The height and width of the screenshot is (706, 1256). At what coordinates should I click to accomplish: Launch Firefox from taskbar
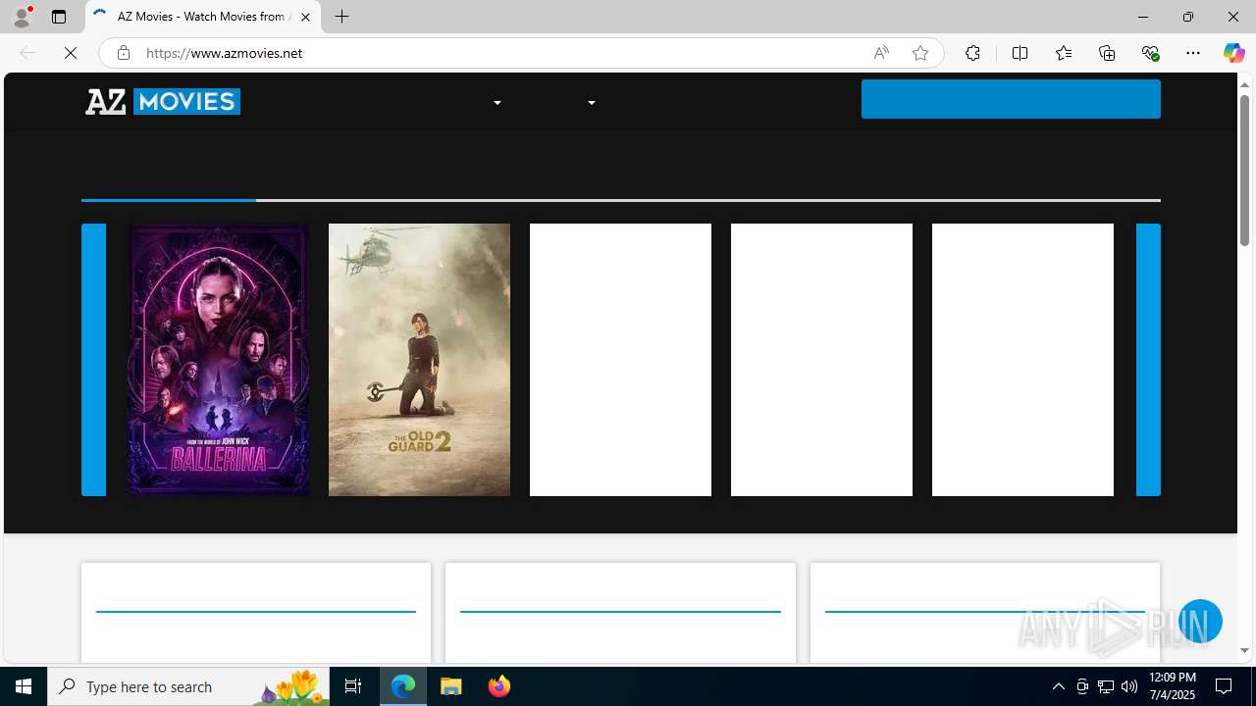(x=498, y=686)
